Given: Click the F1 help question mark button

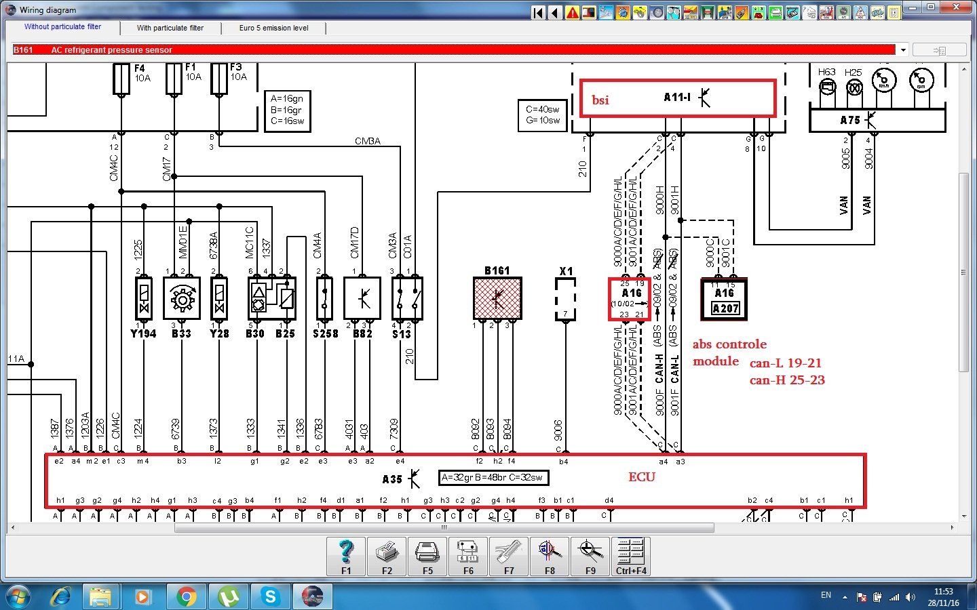Looking at the screenshot, I should (x=346, y=556).
